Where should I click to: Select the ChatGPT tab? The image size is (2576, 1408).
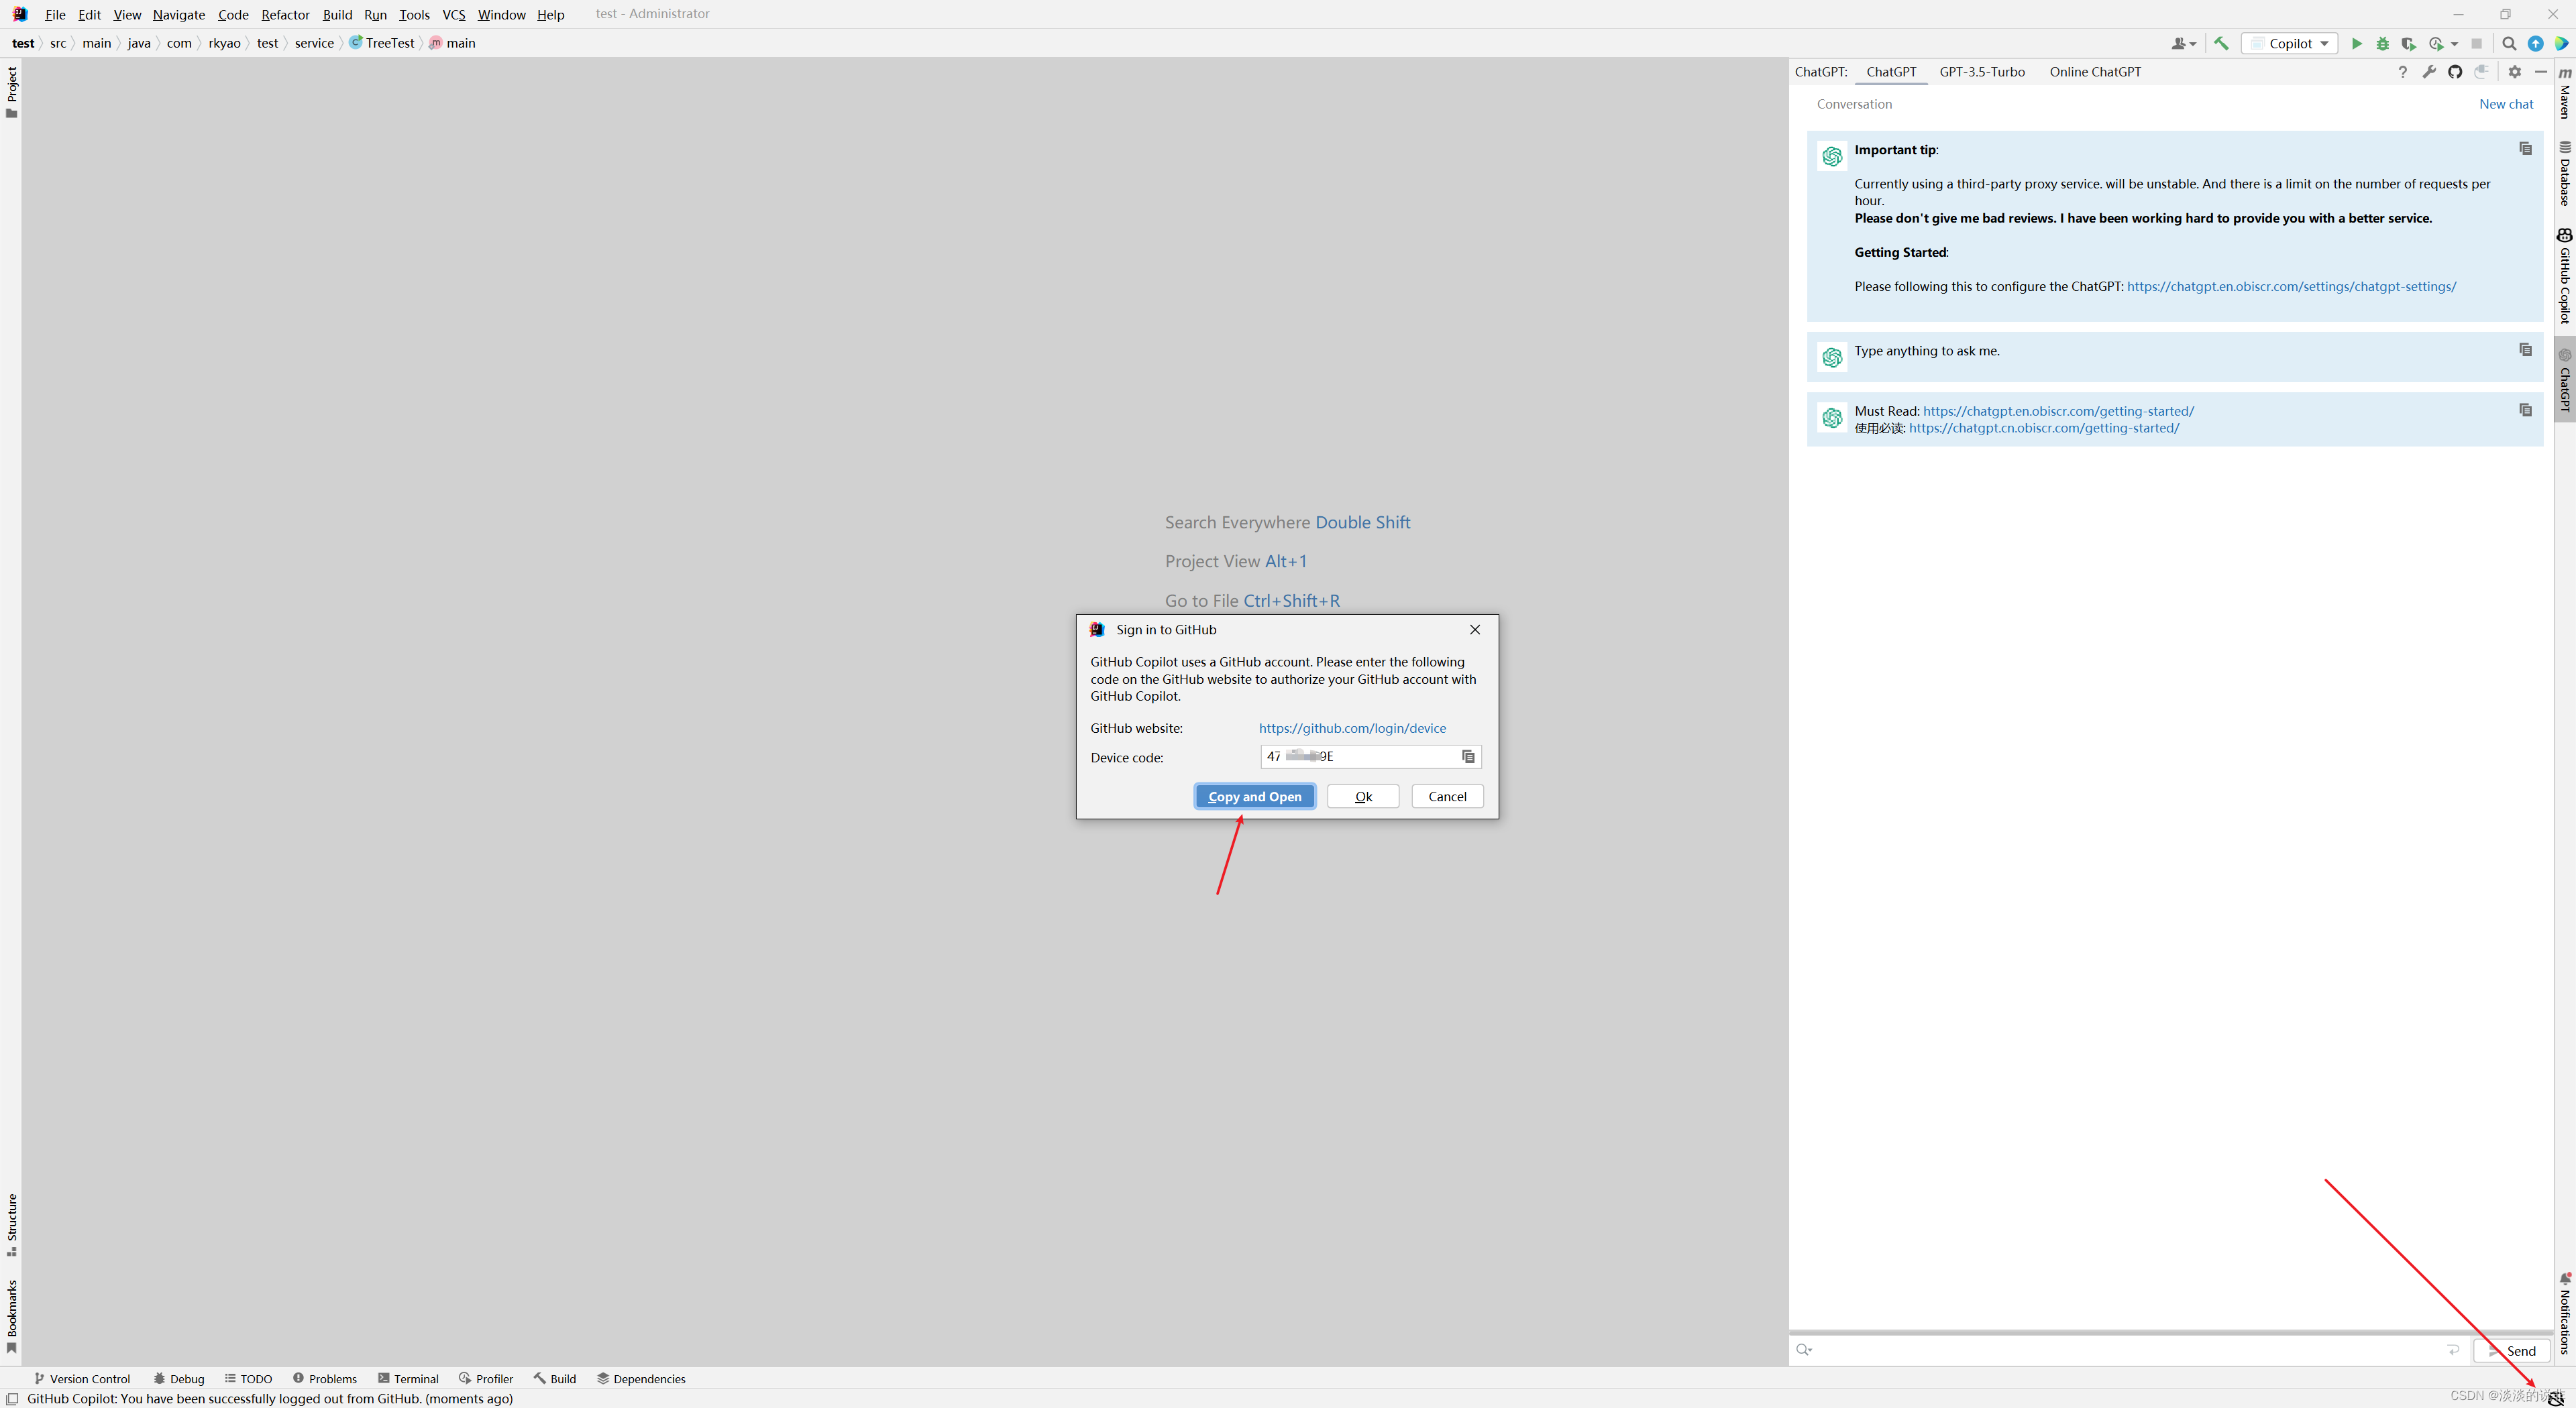(x=1890, y=71)
